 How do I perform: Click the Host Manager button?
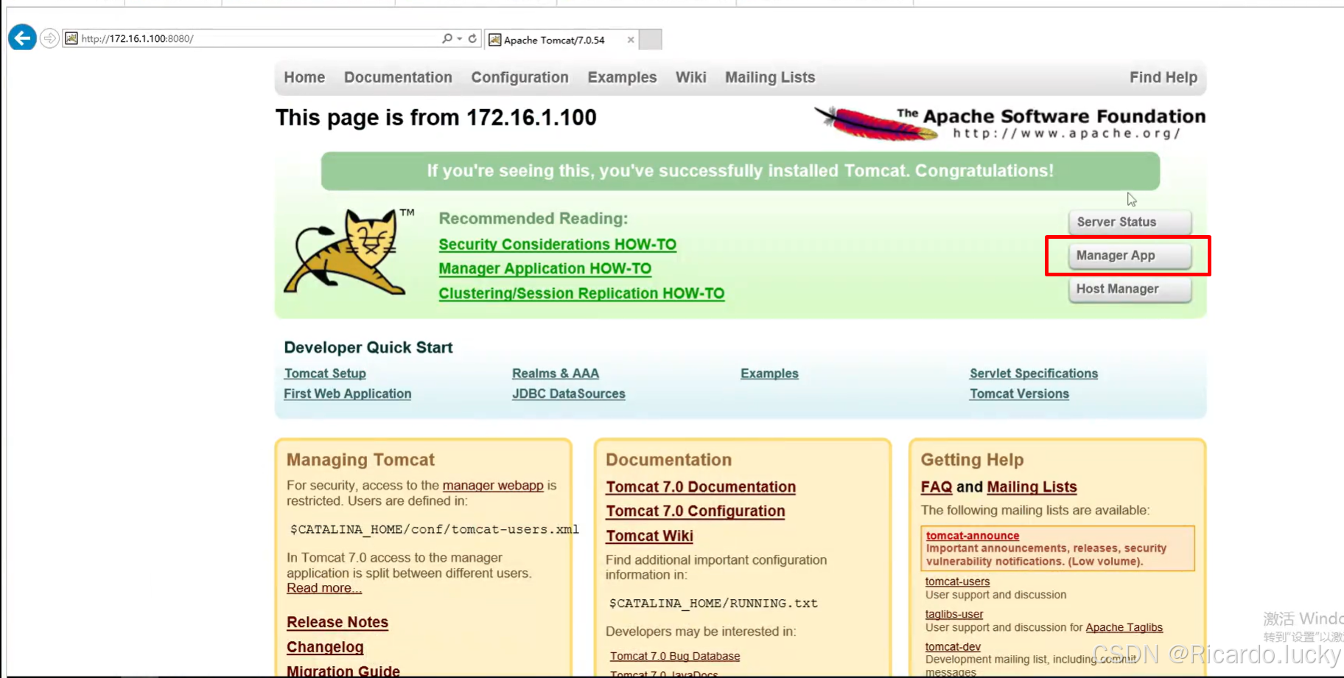pos(1130,289)
